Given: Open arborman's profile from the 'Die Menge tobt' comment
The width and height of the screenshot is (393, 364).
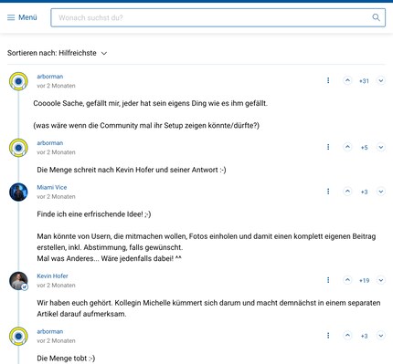Looking at the screenshot, I should pyautogui.click(x=50, y=331).
